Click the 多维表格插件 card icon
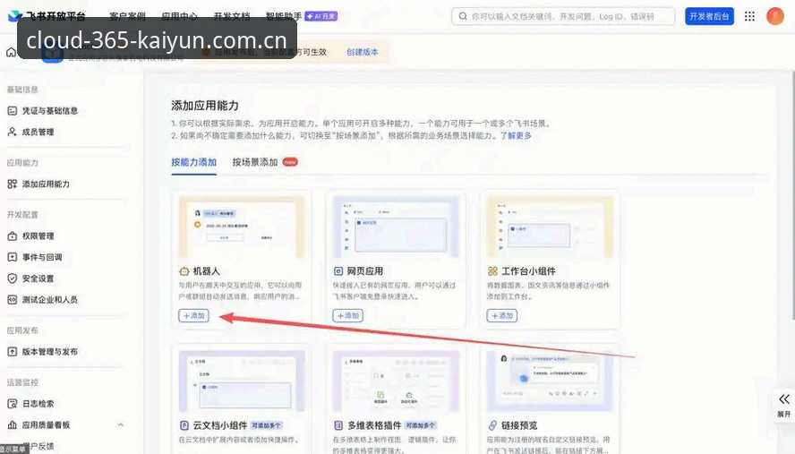 [x=338, y=425]
